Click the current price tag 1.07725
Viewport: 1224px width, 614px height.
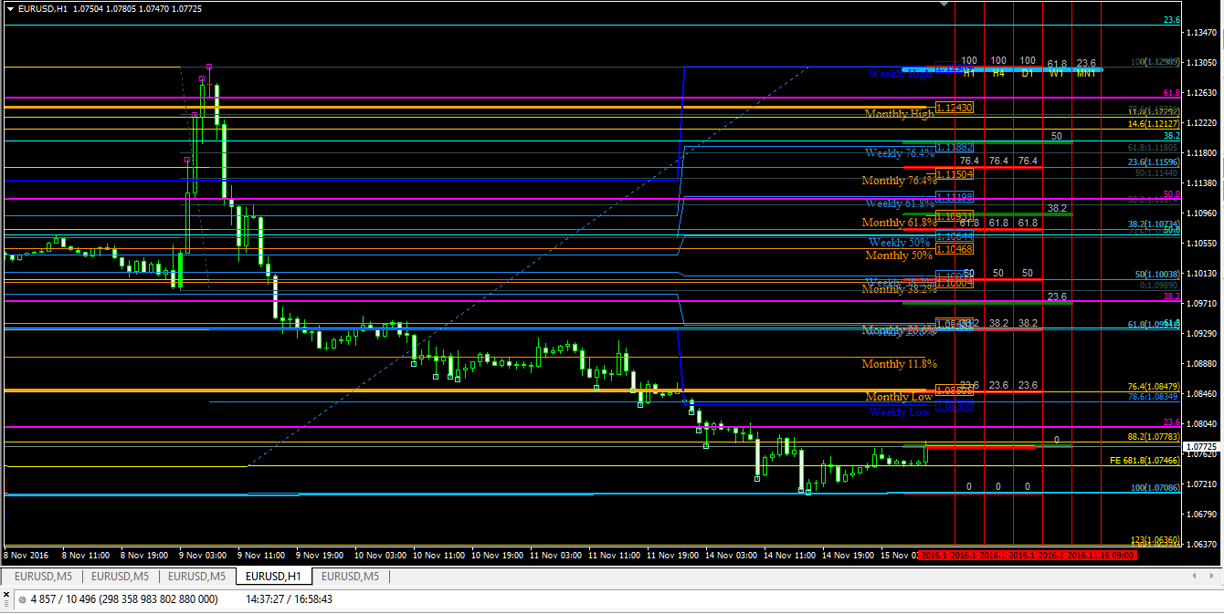(x=1202, y=448)
